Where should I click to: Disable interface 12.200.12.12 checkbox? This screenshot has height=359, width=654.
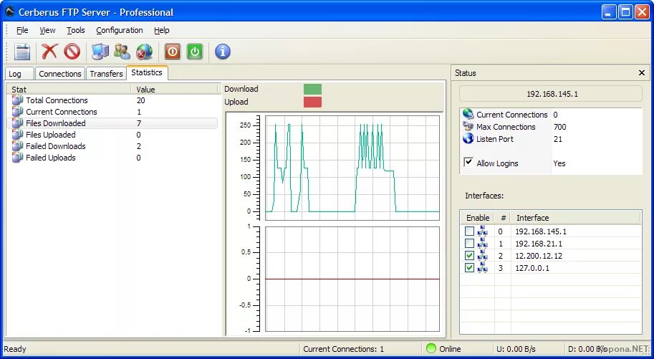(470, 256)
